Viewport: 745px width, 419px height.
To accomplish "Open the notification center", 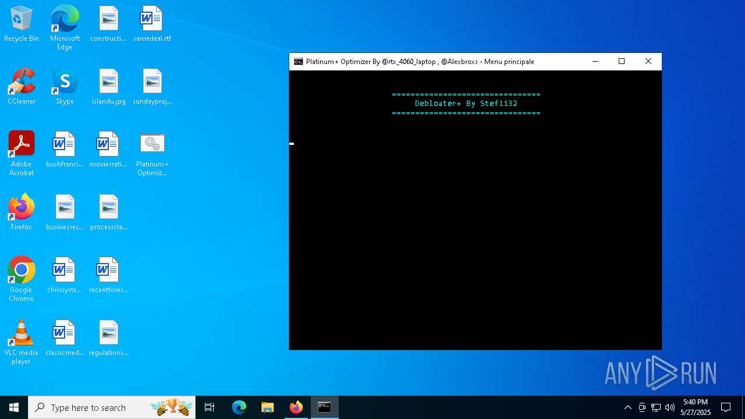I will tap(726, 407).
